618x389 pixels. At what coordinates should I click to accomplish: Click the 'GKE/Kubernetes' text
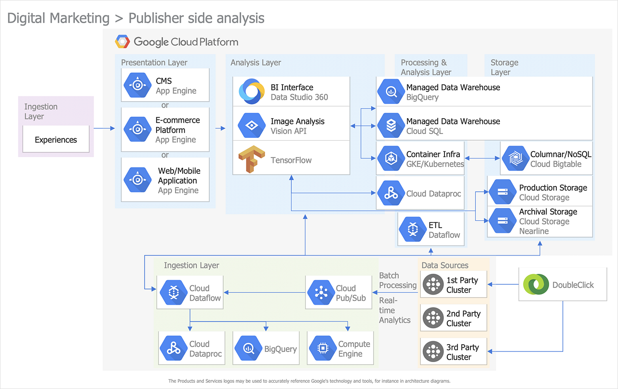435,164
